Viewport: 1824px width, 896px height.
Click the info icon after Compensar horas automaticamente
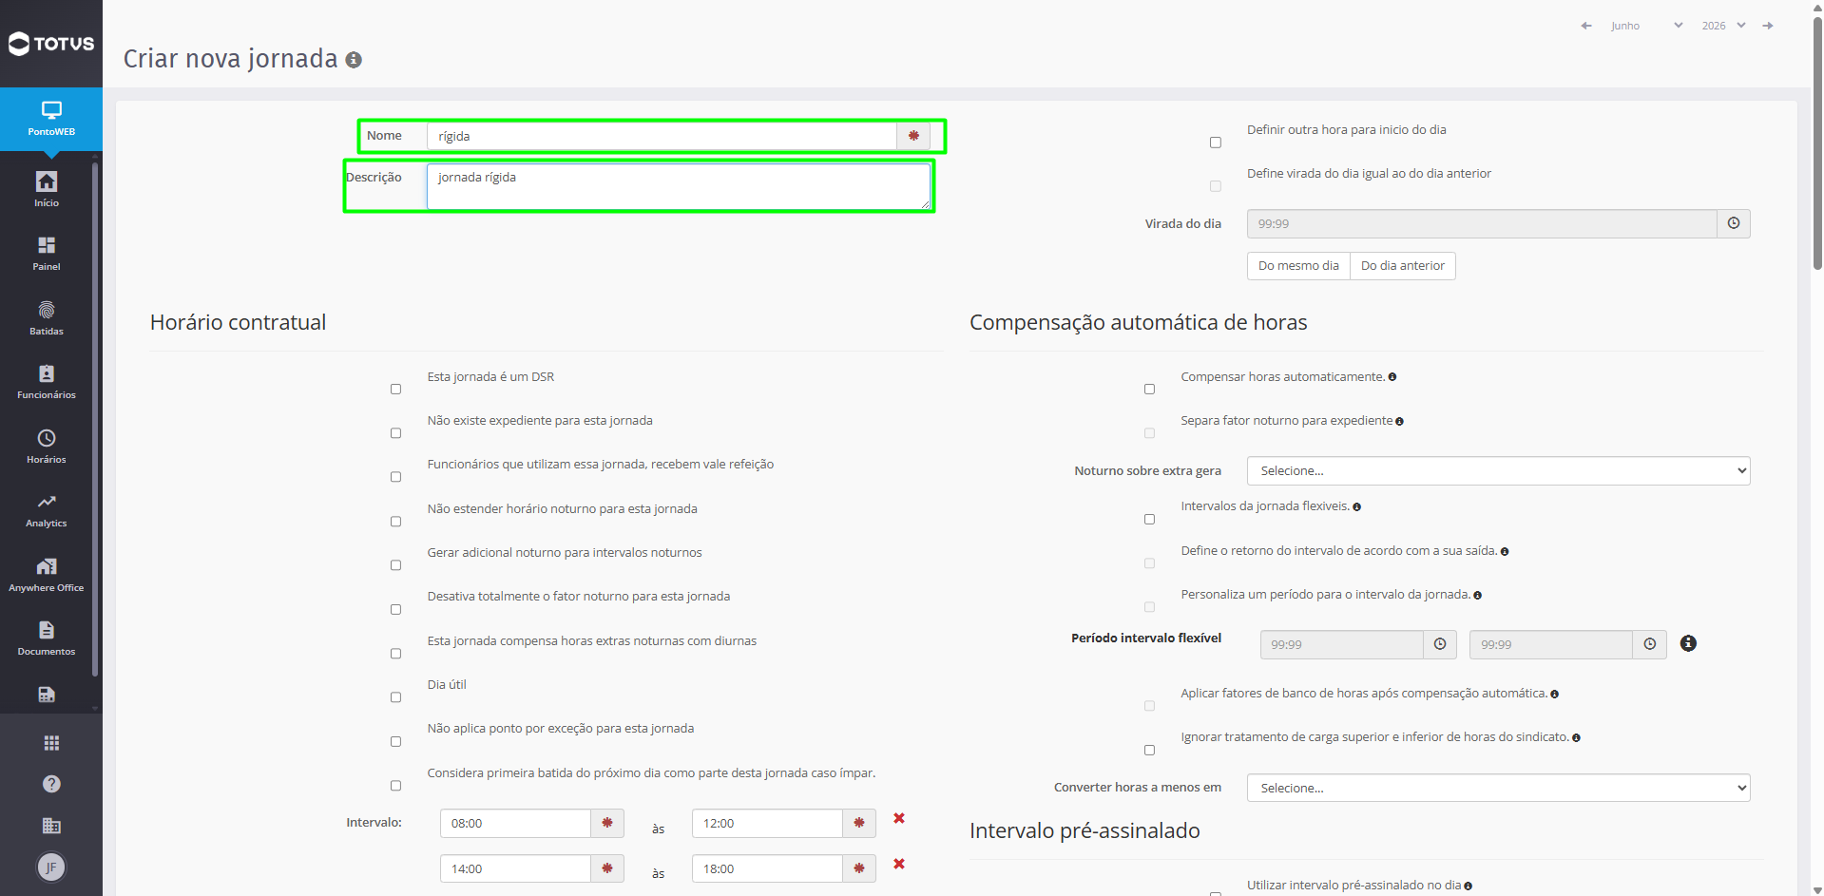(1392, 377)
